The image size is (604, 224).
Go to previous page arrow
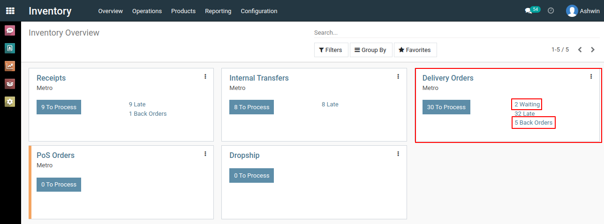click(x=580, y=50)
